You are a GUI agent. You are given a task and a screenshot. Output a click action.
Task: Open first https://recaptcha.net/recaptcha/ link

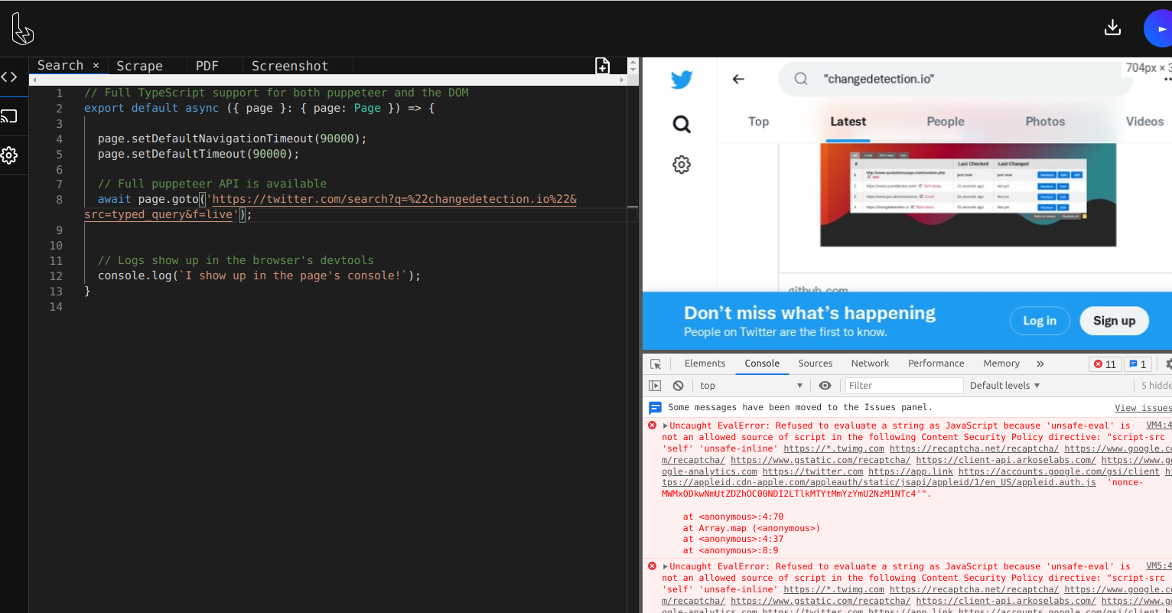click(x=974, y=449)
